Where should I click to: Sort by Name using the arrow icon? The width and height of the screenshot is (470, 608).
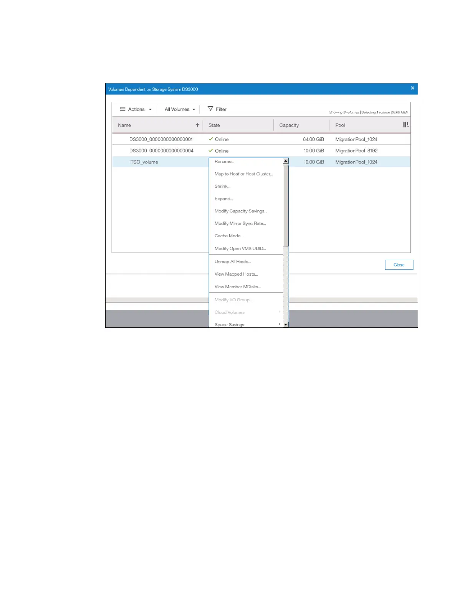pyautogui.click(x=197, y=125)
